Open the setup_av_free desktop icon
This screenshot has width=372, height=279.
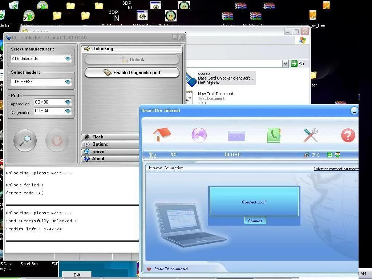click(313, 15)
